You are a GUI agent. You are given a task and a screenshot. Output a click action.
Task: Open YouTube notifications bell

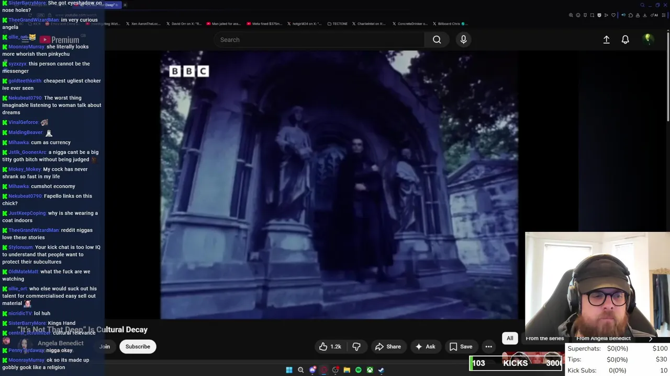(625, 40)
